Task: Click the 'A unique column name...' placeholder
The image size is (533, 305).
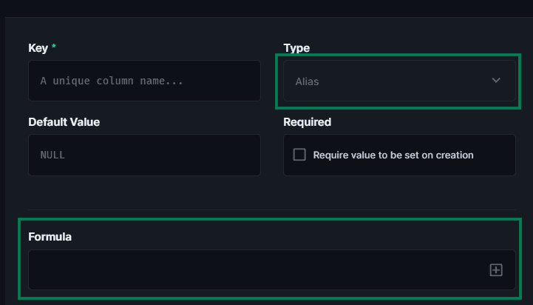Action: [112, 81]
